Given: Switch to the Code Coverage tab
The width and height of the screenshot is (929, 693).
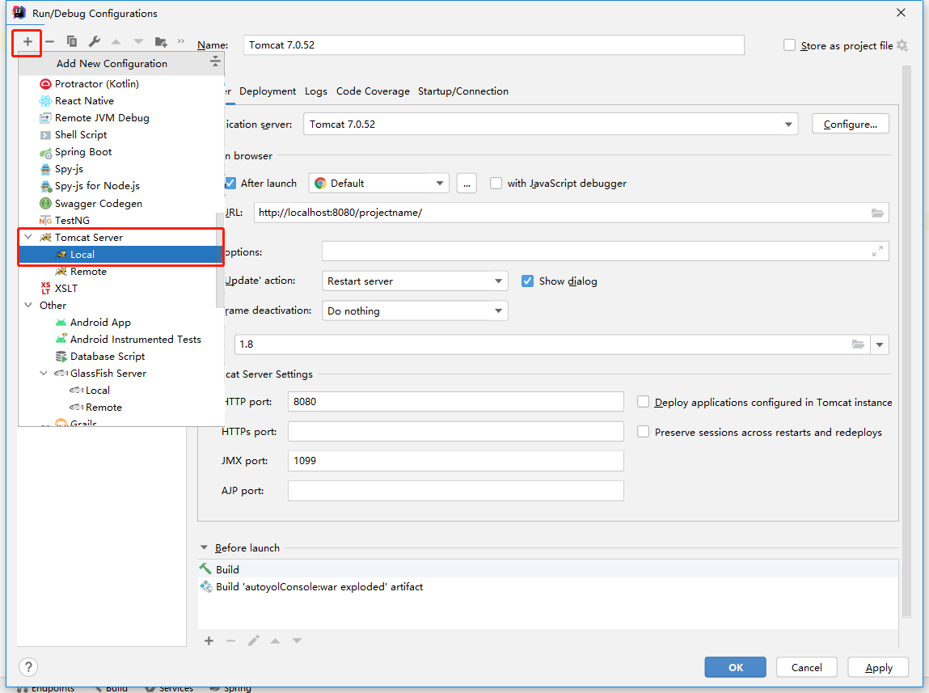Looking at the screenshot, I should tap(373, 91).
